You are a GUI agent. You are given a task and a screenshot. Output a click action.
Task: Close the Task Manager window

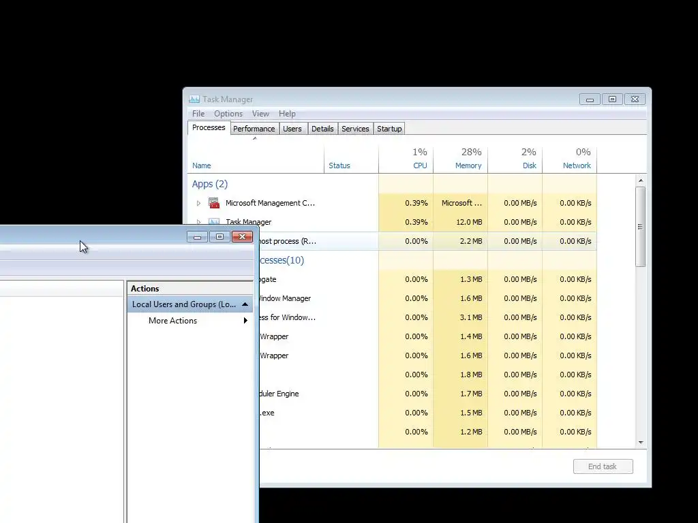click(635, 99)
